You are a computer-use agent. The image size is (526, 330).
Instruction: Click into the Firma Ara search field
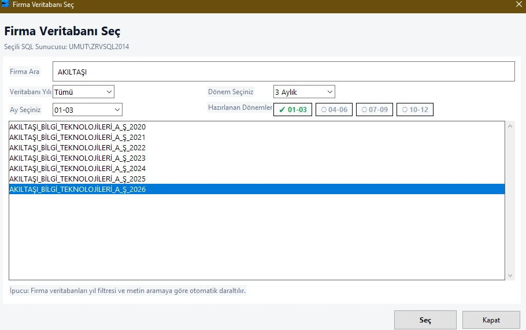283,72
